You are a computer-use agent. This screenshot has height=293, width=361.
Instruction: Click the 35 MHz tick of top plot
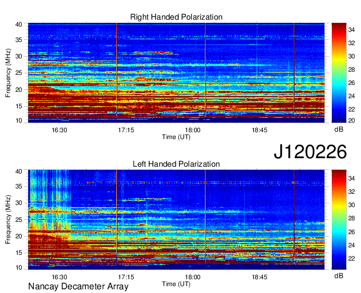click(x=19, y=40)
